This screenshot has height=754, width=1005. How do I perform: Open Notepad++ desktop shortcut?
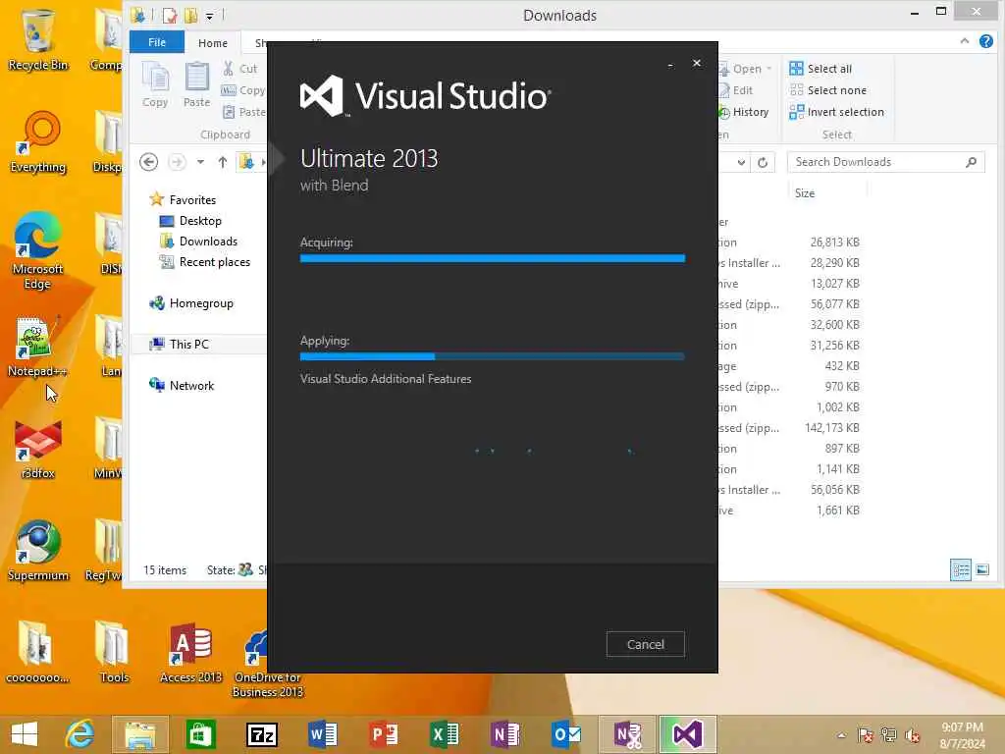tap(36, 345)
